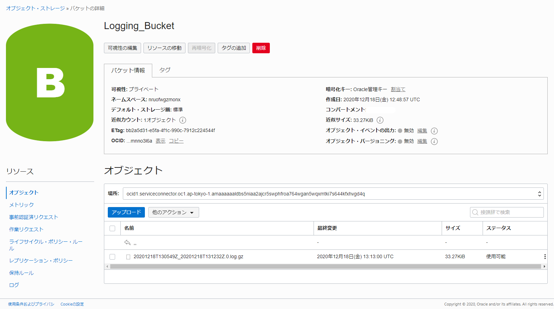Click the file icon of the log.gz object

(x=128, y=257)
